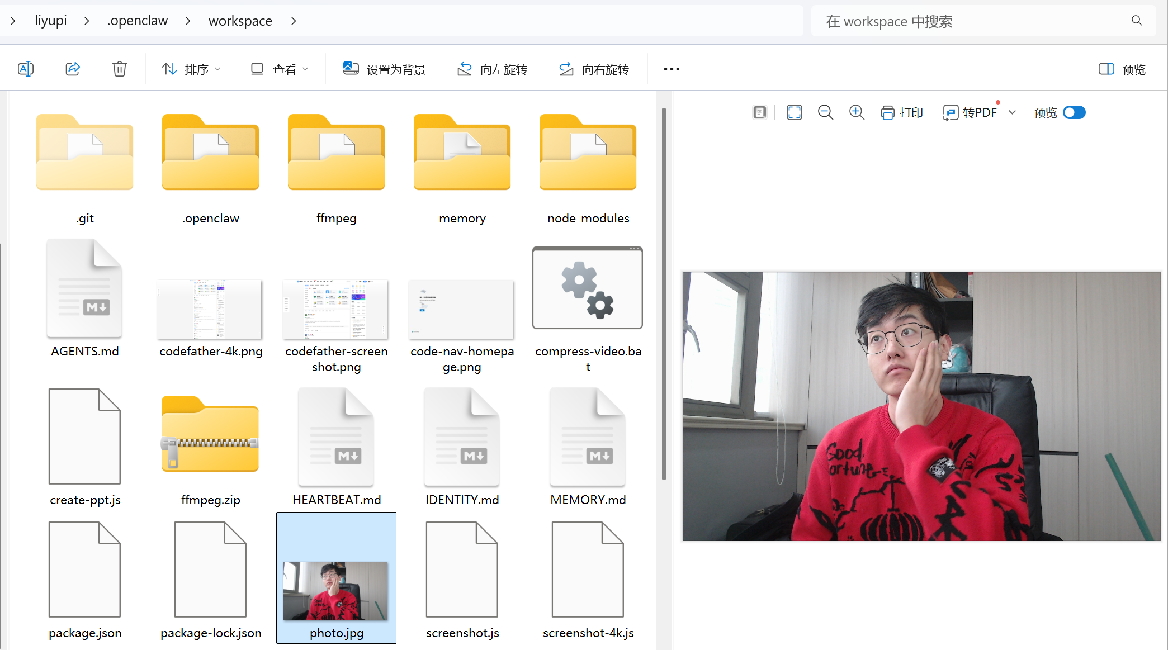
Task: Expand the 转PDF dropdown arrow
Action: 1013,112
